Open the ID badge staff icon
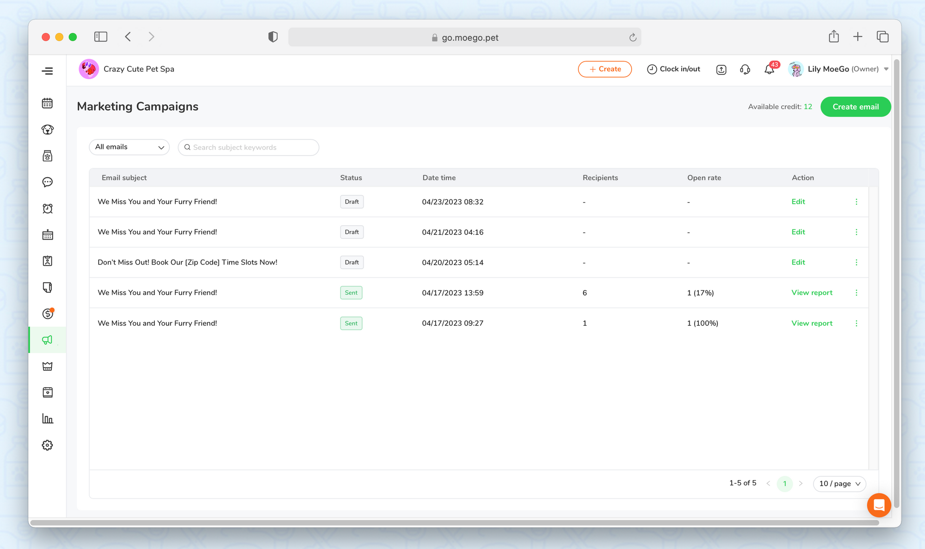 [47, 261]
